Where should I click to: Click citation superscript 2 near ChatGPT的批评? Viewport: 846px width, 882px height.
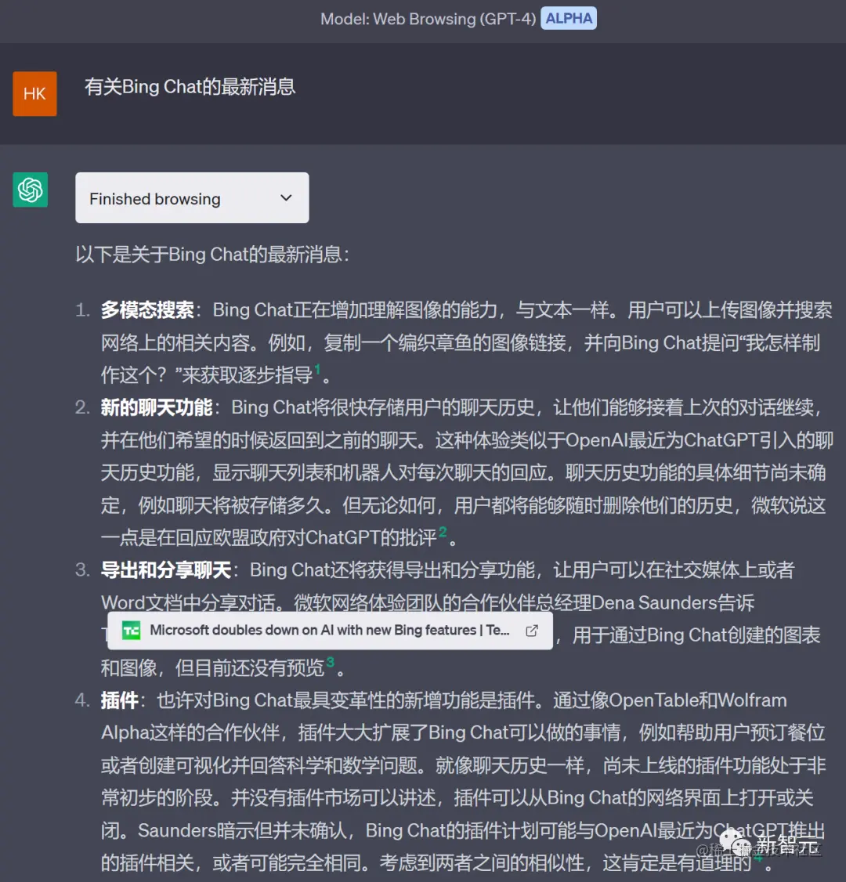pyautogui.click(x=443, y=531)
